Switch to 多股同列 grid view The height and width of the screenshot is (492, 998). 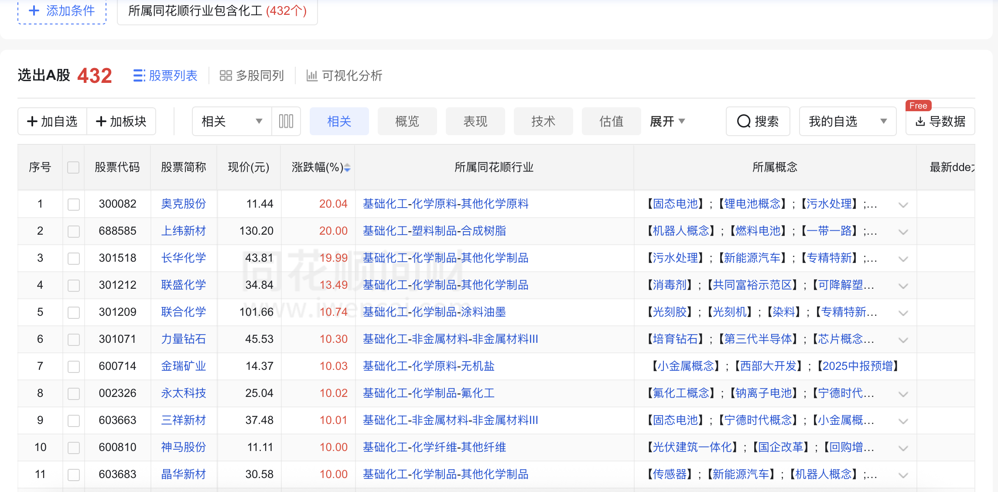point(252,76)
